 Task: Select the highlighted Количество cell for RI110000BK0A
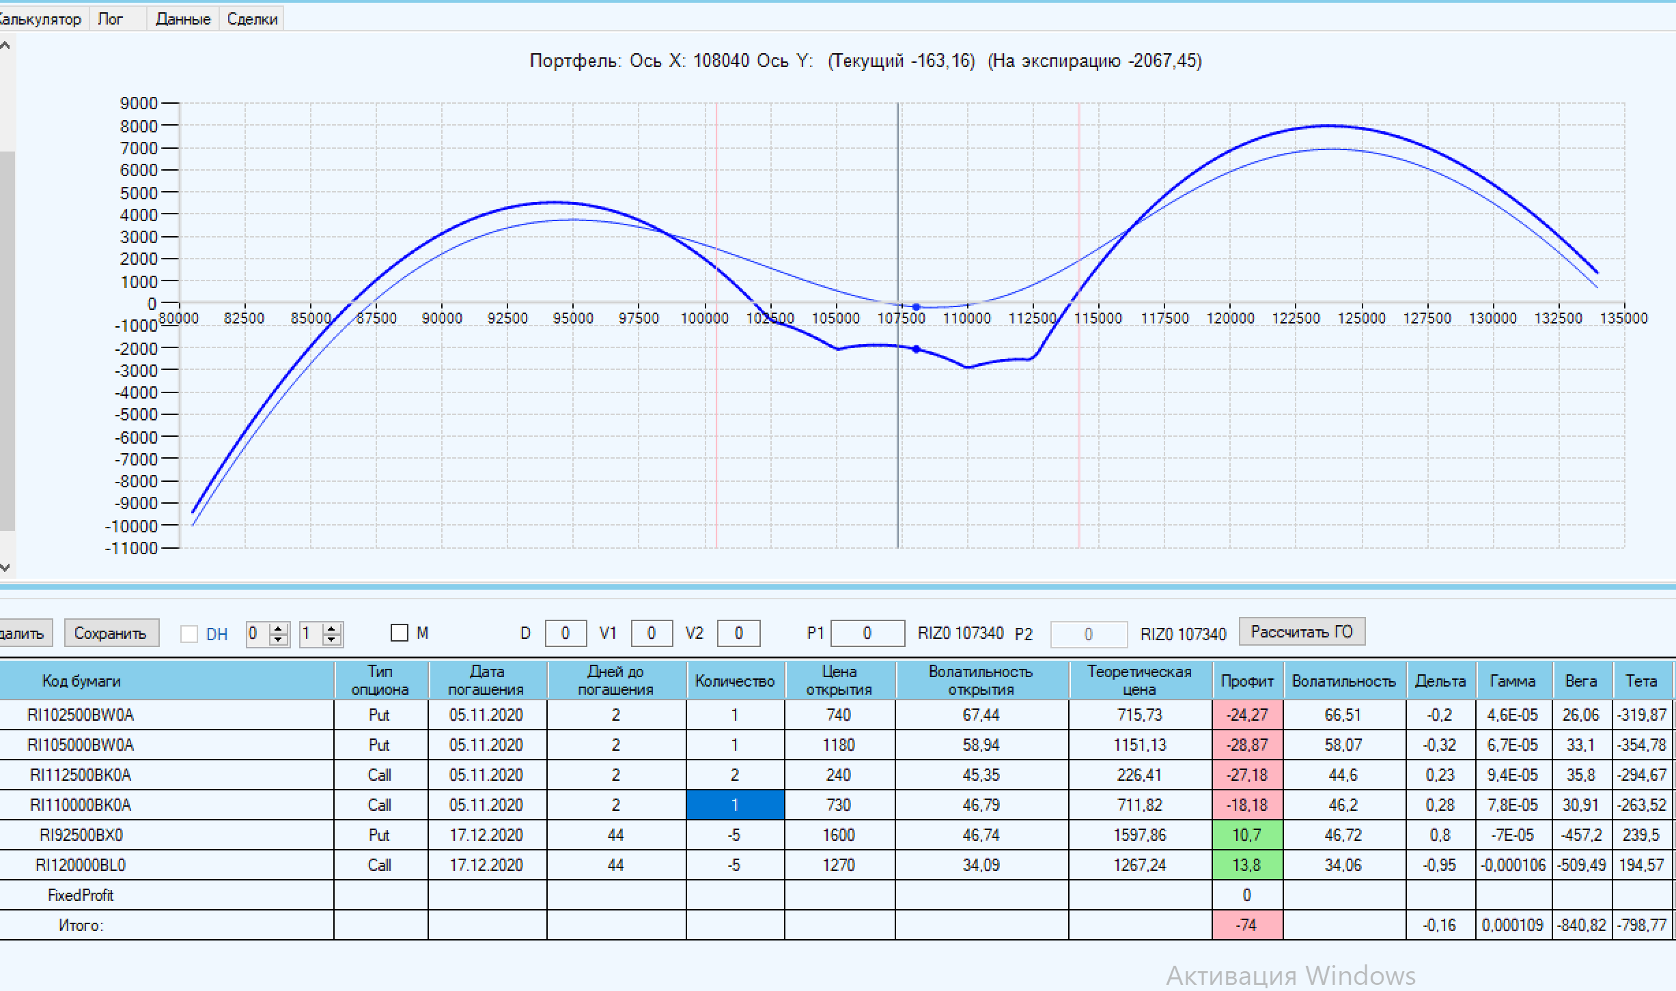point(735,805)
